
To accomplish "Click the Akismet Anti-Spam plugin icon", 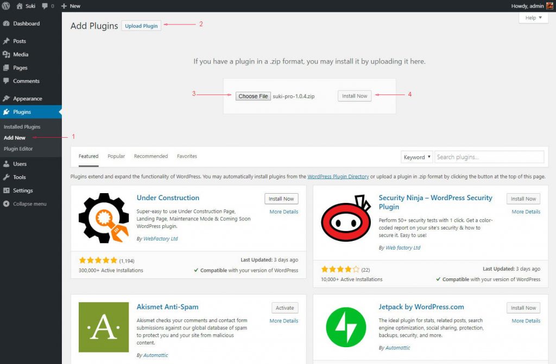I will 104,327.
